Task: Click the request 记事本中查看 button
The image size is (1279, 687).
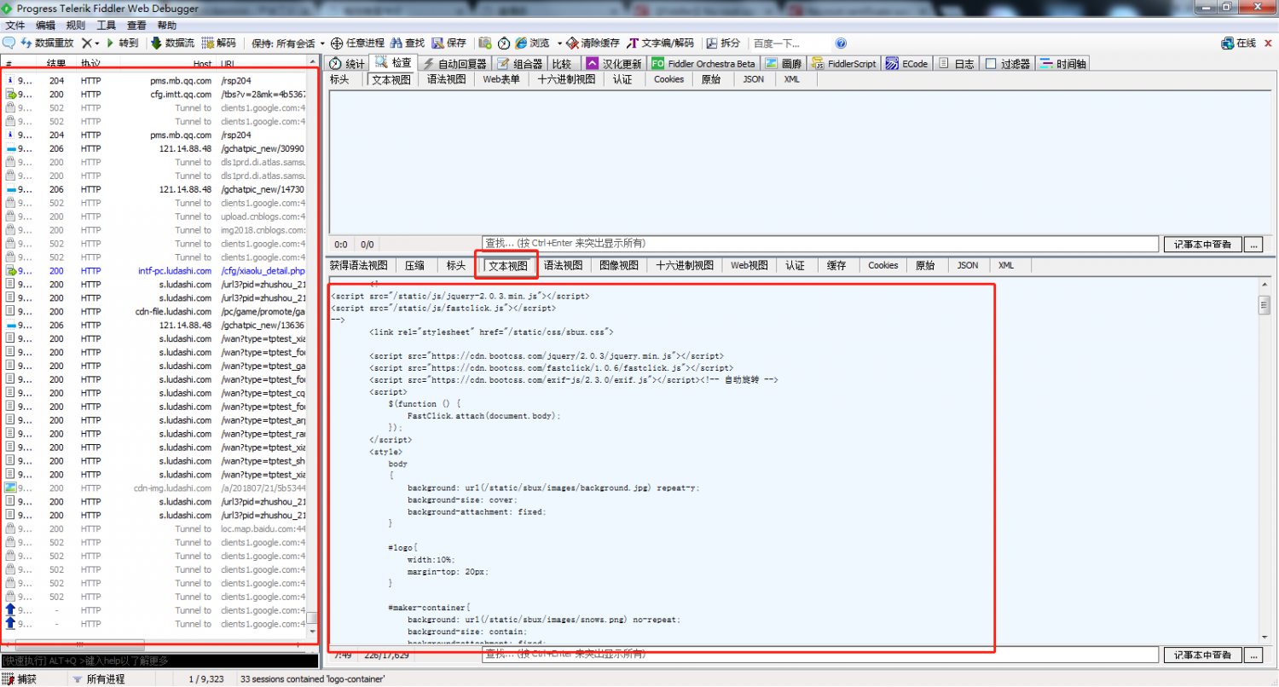Action: pos(1202,245)
